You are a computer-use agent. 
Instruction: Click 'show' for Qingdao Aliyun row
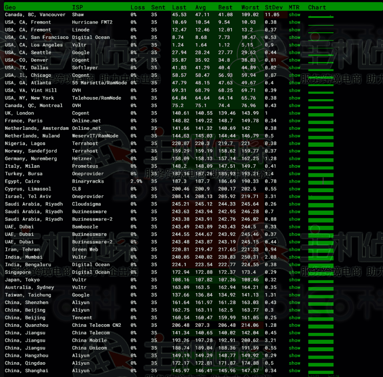click(x=294, y=363)
